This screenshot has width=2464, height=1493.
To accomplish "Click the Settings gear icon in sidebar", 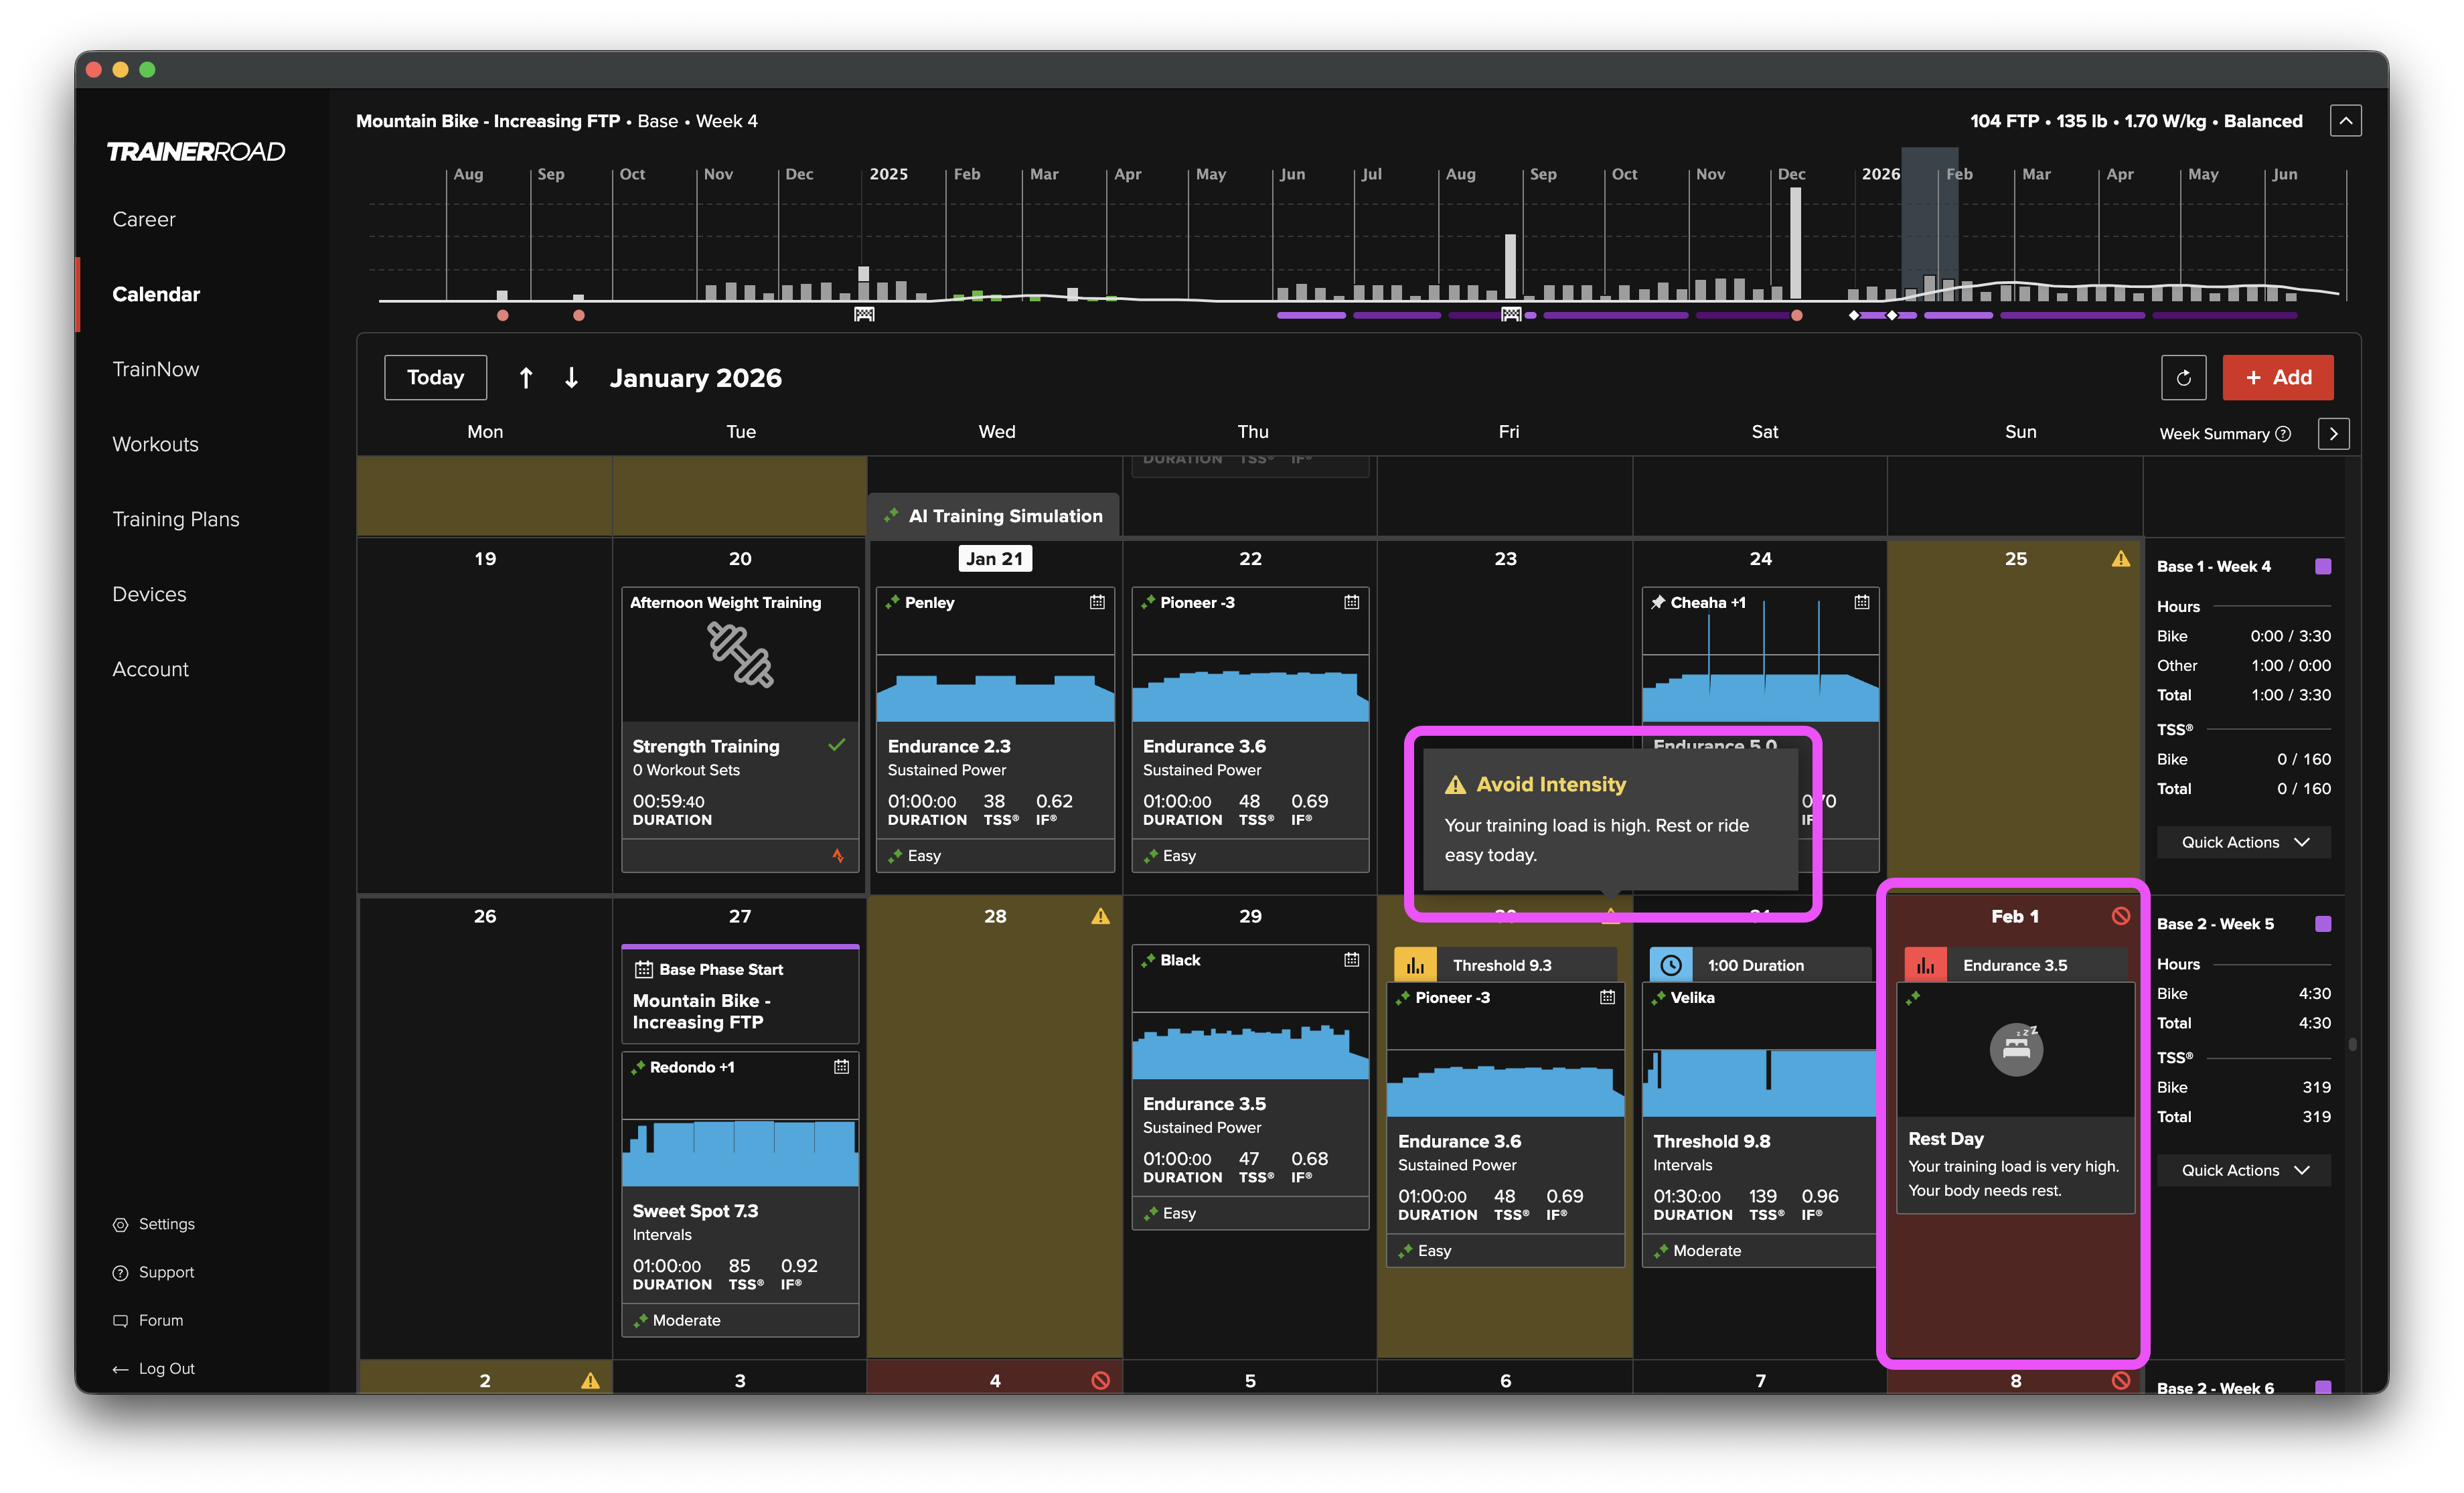I will [x=120, y=1225].
